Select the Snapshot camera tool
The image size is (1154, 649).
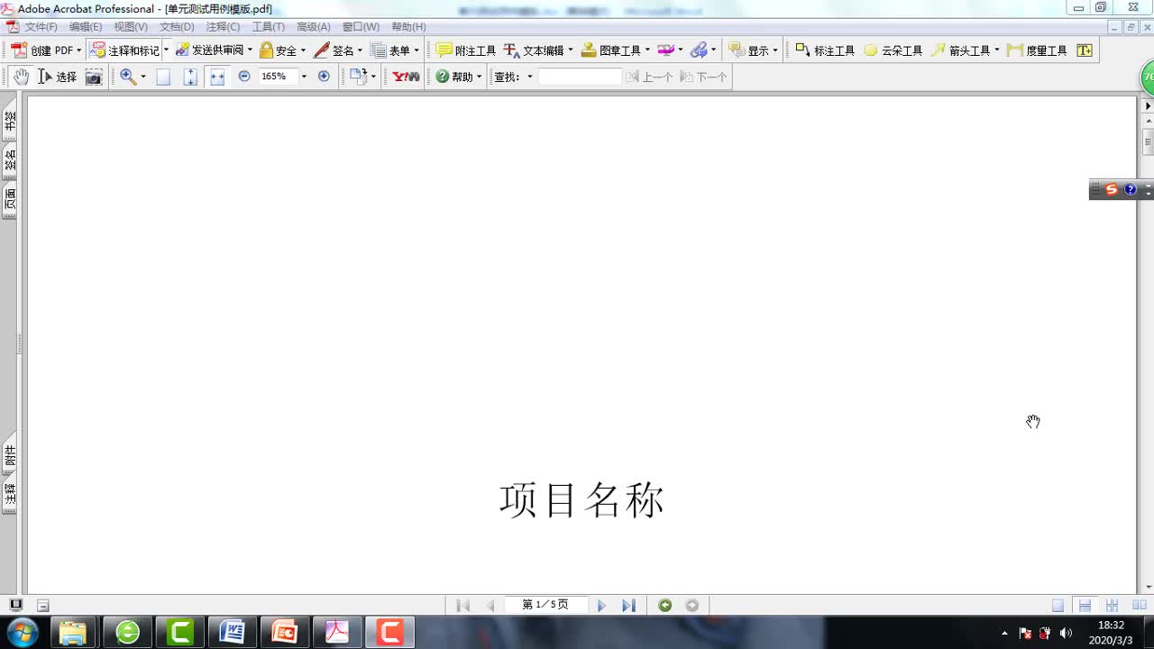tap(94, 77)
